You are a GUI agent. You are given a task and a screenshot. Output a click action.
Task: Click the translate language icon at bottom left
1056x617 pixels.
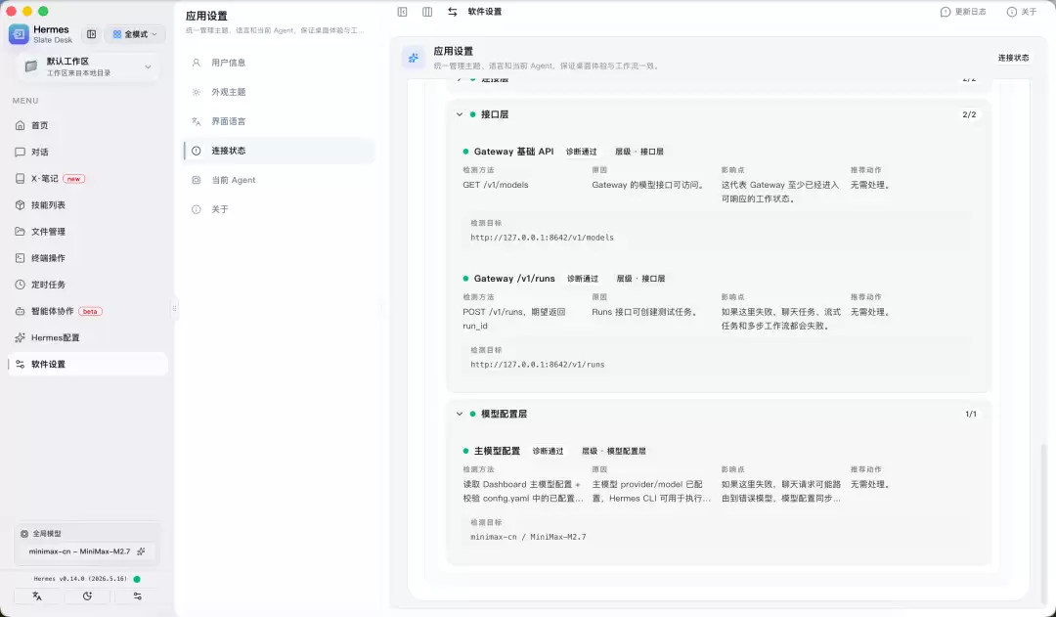point(37,596)
